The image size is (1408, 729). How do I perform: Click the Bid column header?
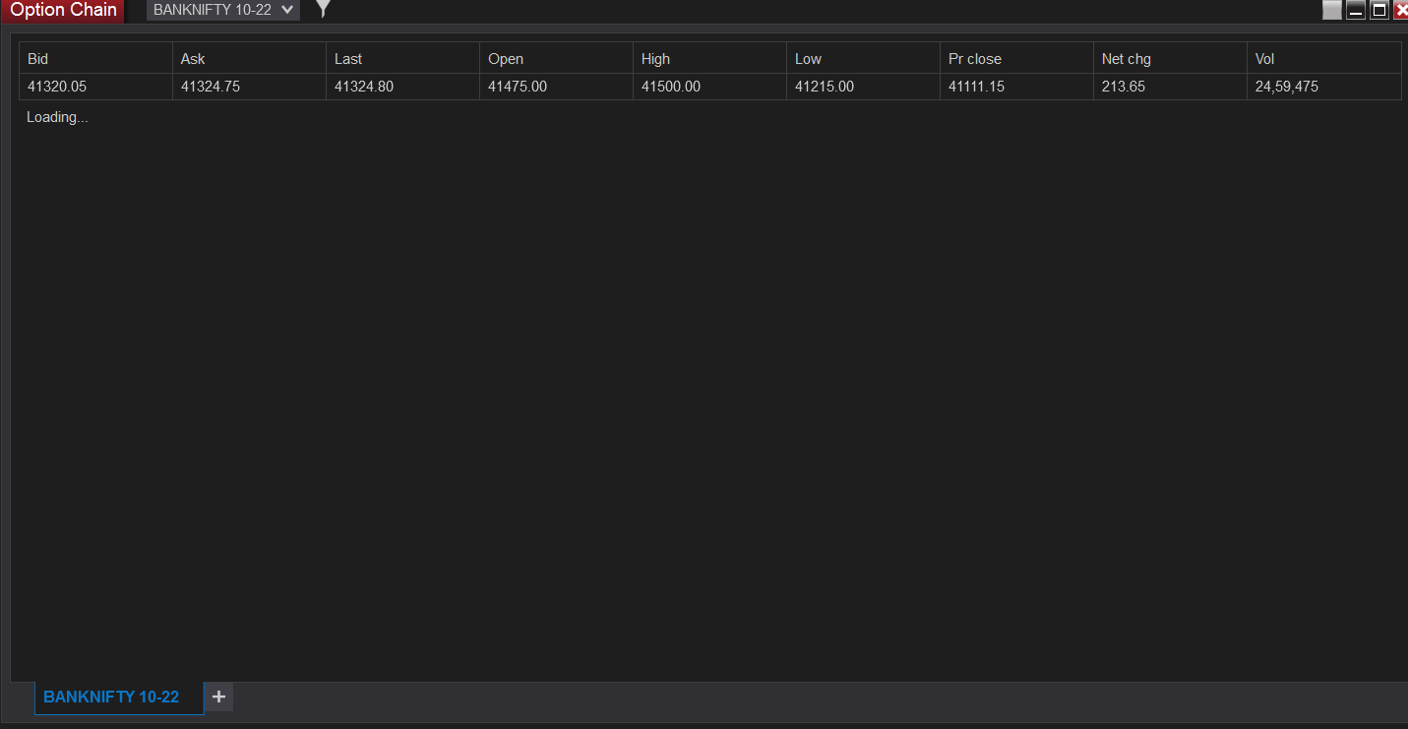point(96,59)
